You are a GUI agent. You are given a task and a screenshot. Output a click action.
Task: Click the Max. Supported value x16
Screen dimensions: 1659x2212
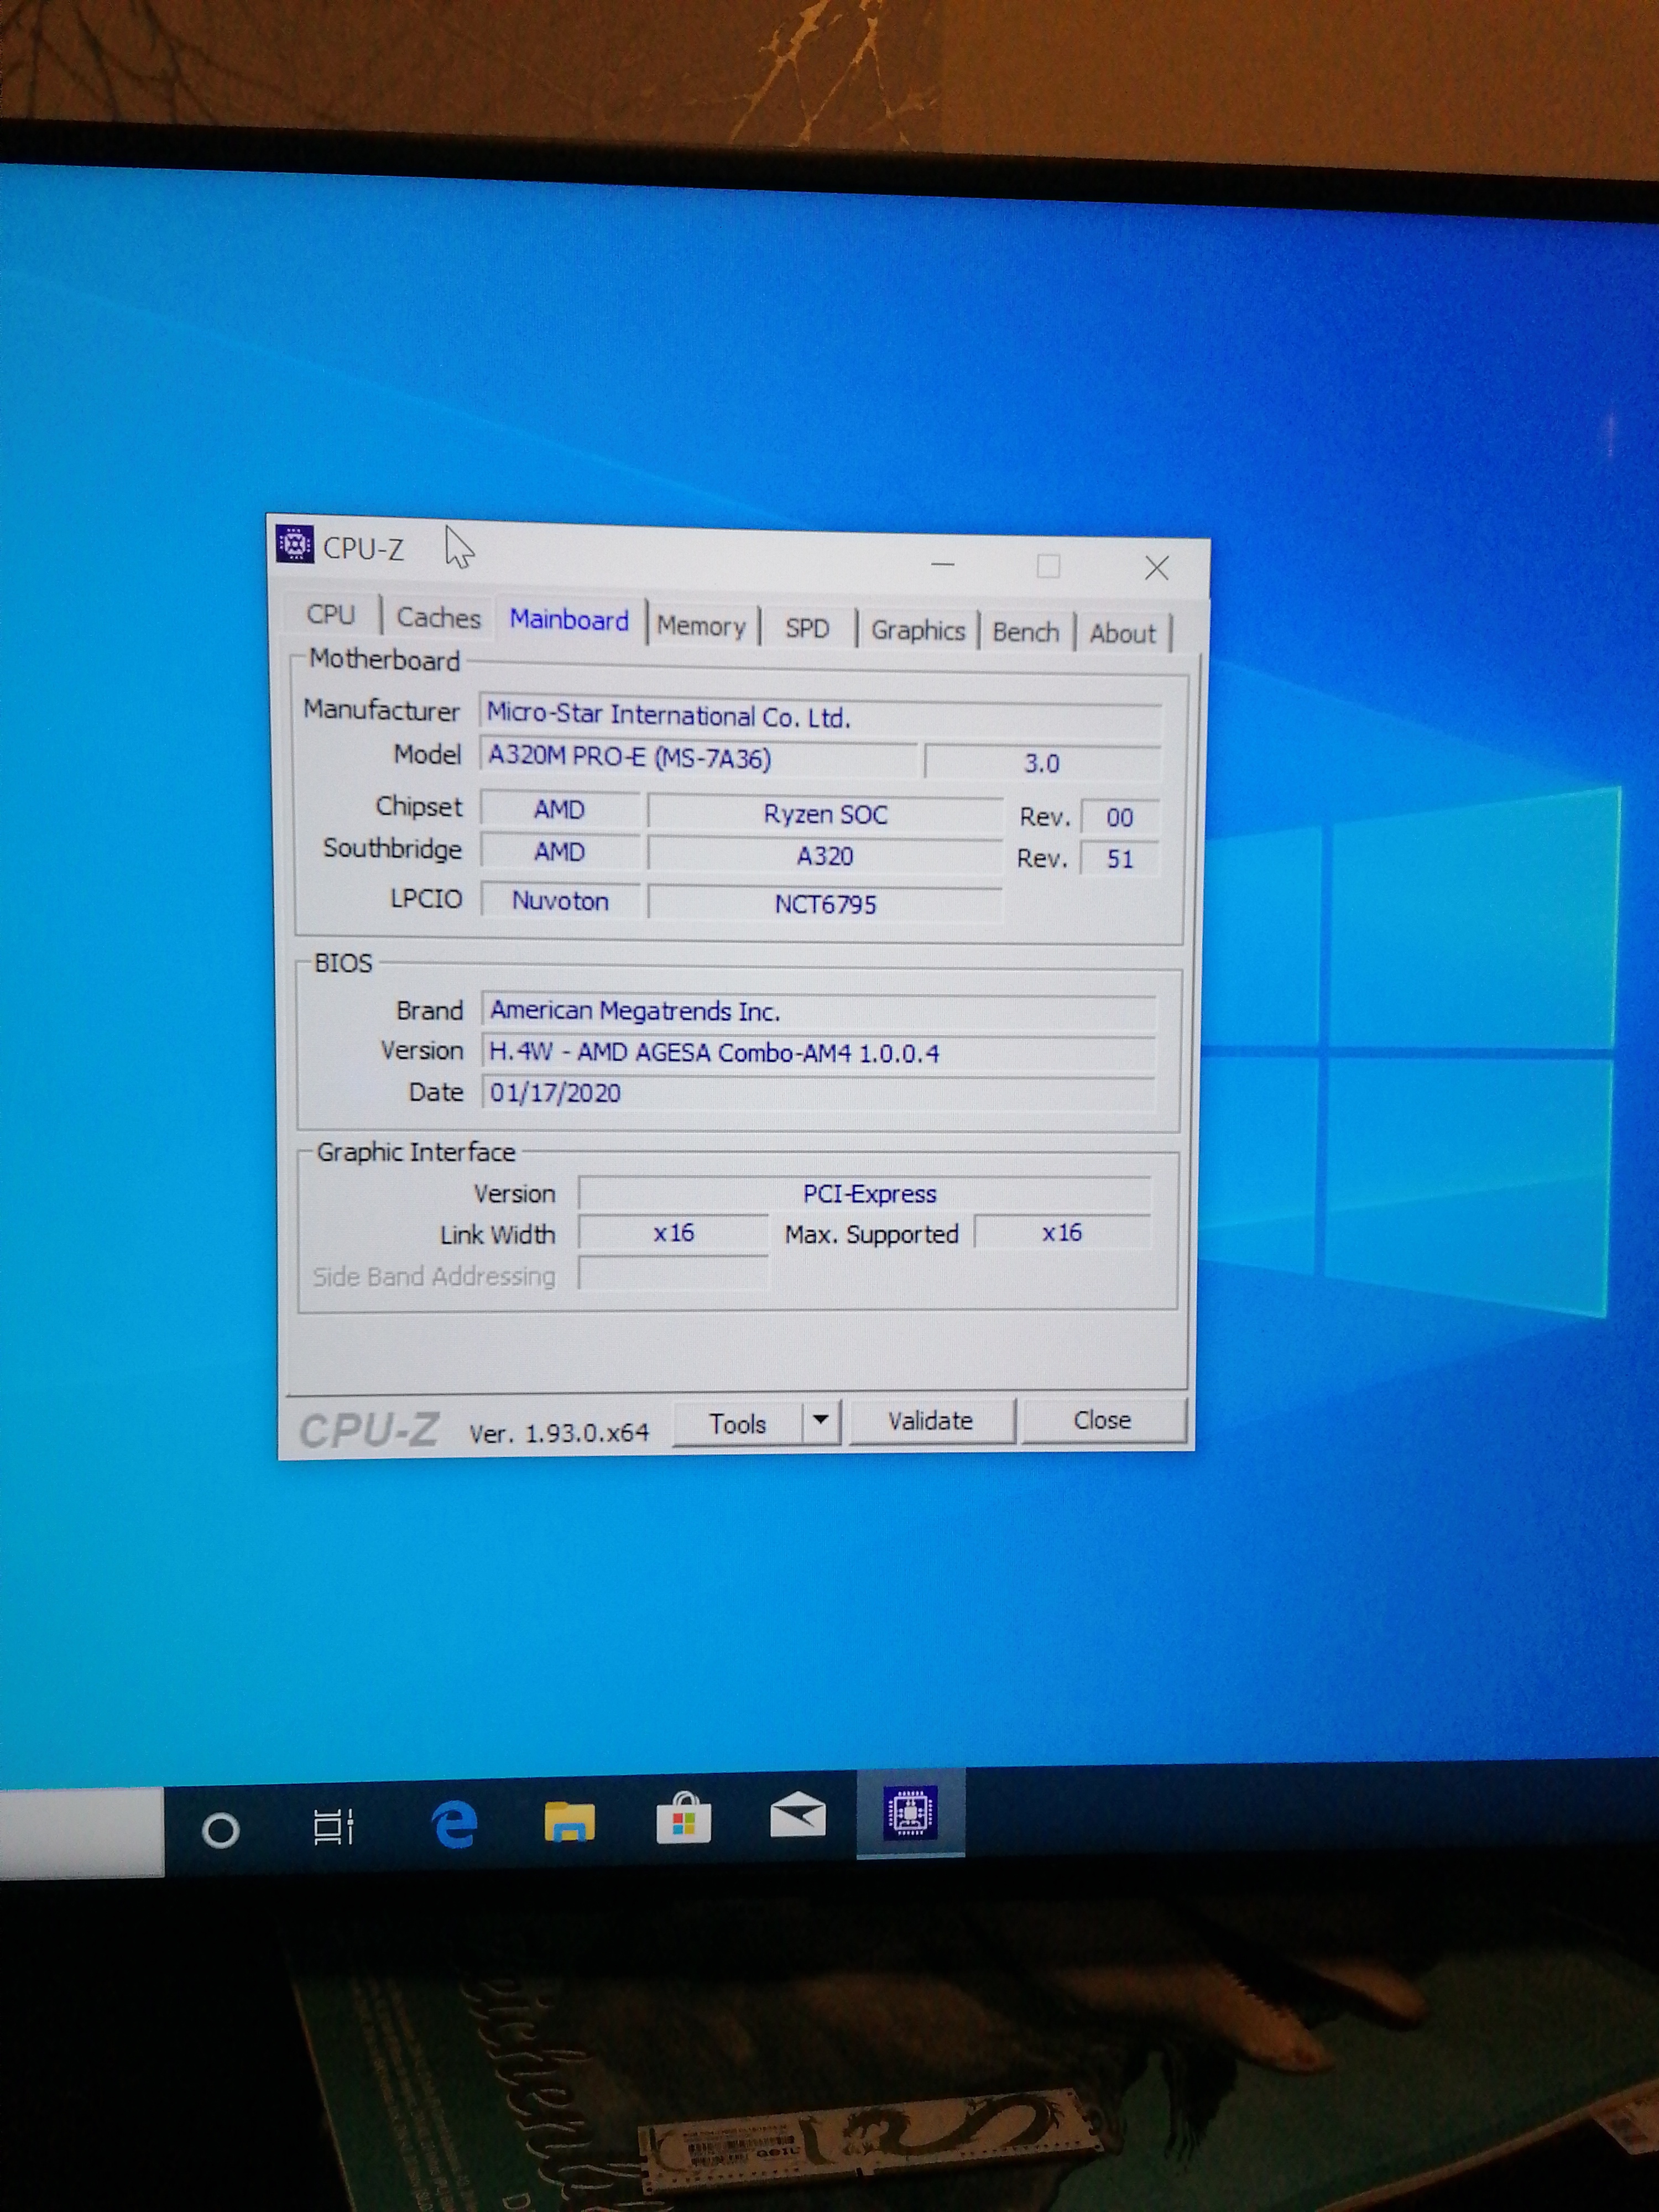(1062, 1232)
